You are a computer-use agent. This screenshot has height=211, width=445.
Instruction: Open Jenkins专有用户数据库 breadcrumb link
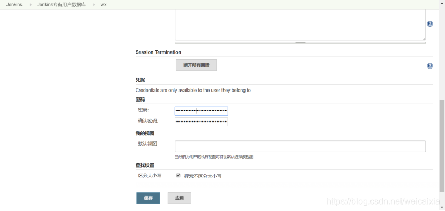[x=61, y=4]
